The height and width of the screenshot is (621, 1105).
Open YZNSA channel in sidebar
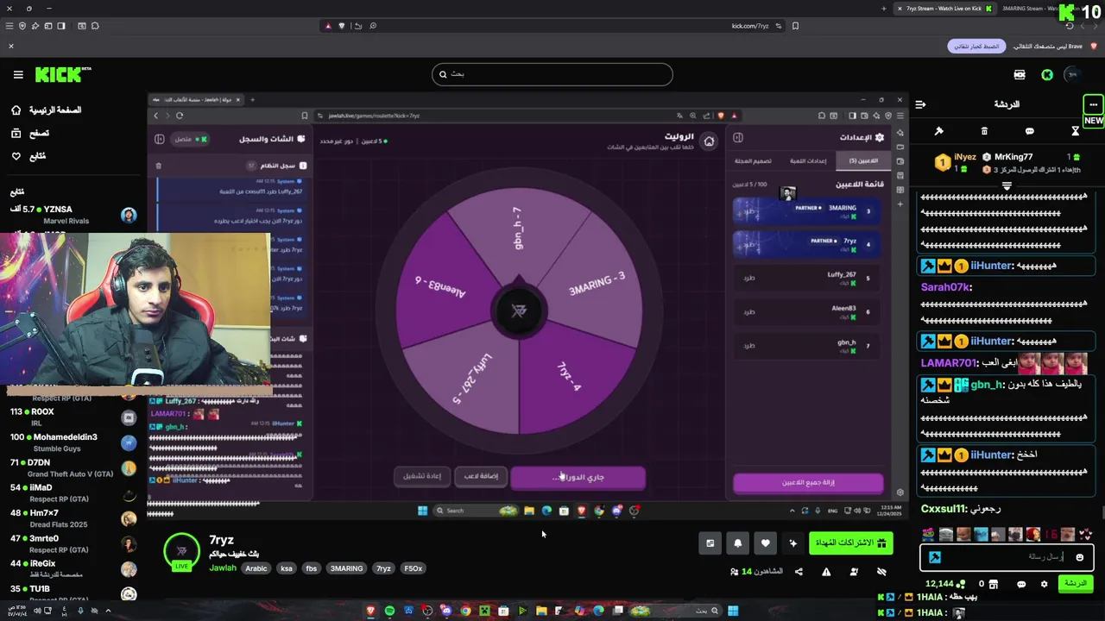point(73,215)
